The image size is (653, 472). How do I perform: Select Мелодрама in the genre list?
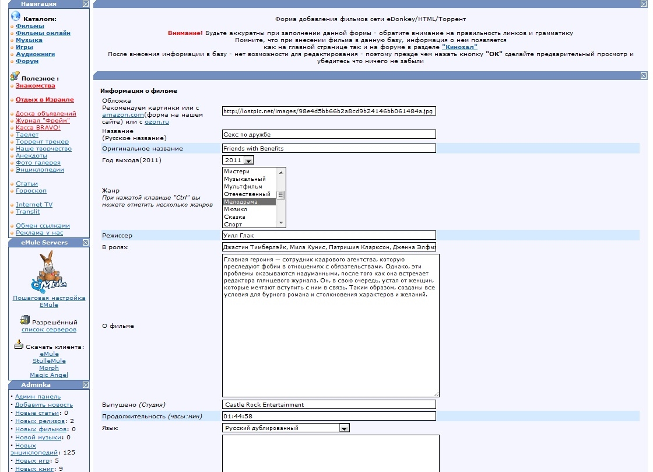pyautogui.click(x=249, y=202)
